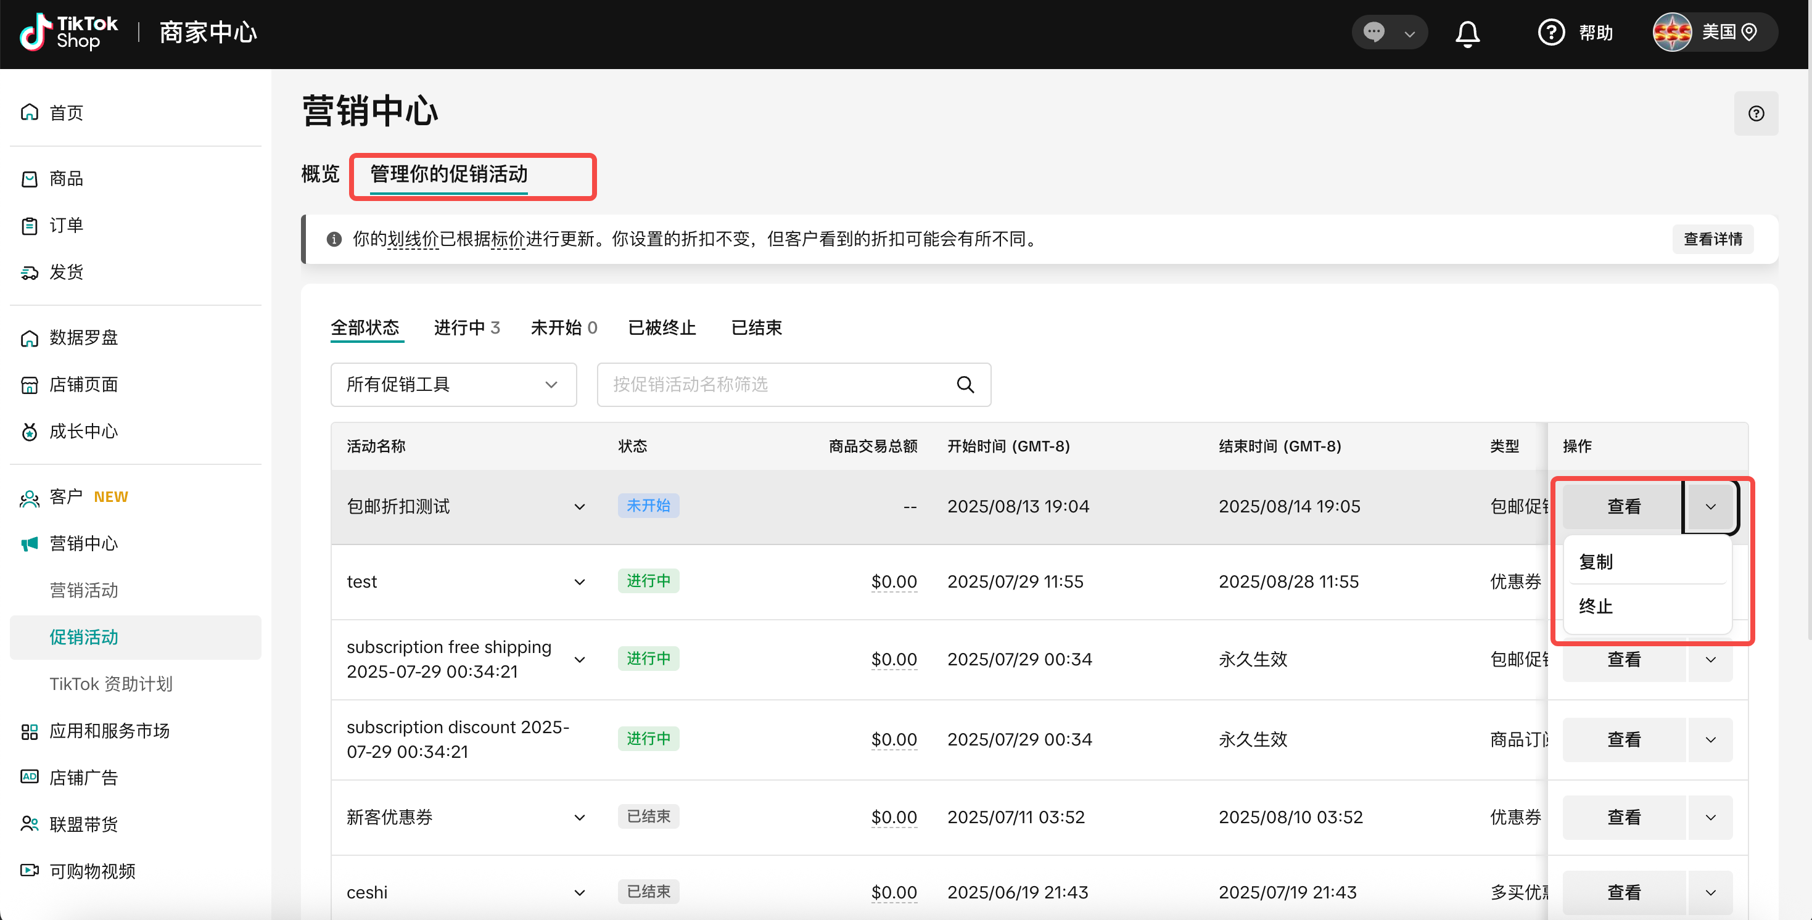The image size is (1812, 920).
Task: Go to 店铺广告 in sidebar
Action: click(x=83, y=777)
